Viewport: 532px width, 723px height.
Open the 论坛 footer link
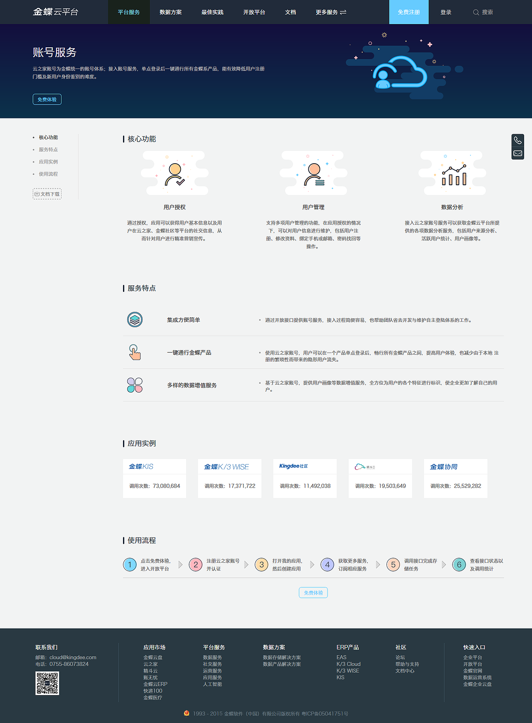point(400,657)
